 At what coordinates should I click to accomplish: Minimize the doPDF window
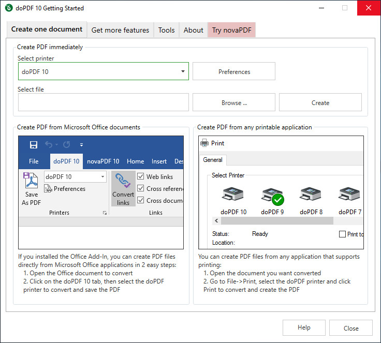[x=321, y=8]
